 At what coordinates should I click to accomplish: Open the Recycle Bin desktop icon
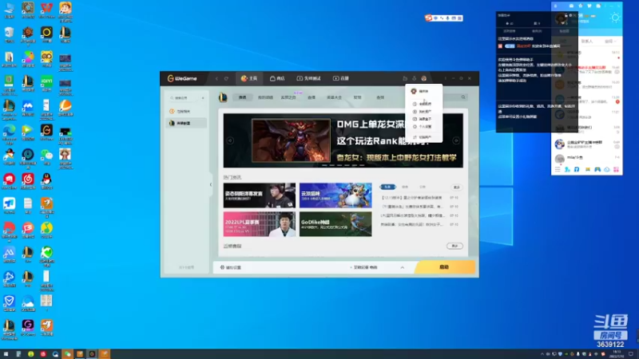[9, 34]
